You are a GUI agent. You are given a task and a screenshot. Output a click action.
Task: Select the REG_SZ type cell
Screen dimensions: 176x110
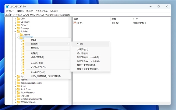115,23
